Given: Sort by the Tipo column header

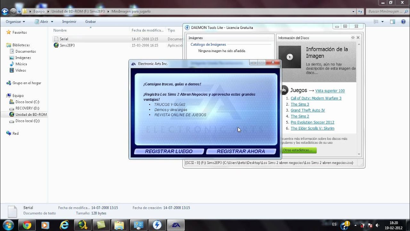Looking at the screenshot, I should (x=171, y=30).
